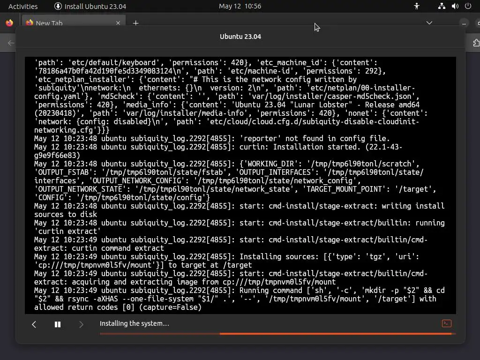Click the log text 'reporter' not found in config file

click(x=315, y=139)
